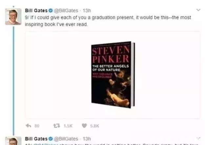The height and width of the screenshot is (145, 210).
Task: Open Bill Gates' profile photo on first tweet
Action: (x=13, y=17)
